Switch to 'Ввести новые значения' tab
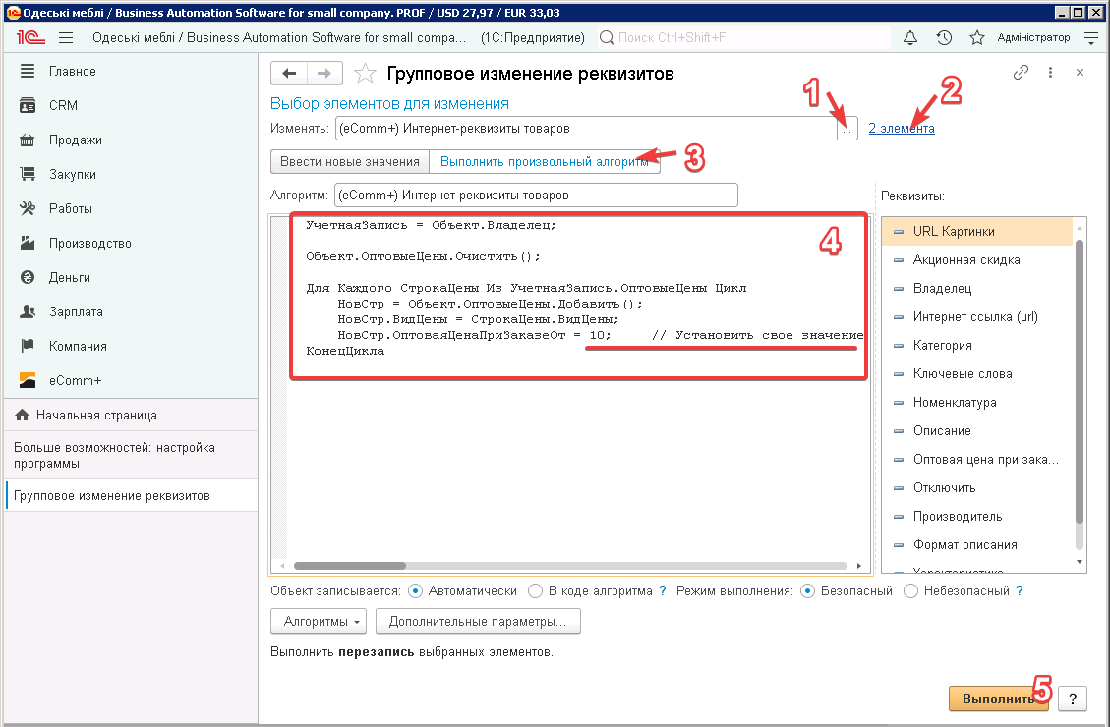1110x727 pixels. pos(349,162)
